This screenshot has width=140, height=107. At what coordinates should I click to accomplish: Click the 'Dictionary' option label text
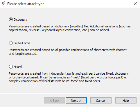(x=20, y=20)
